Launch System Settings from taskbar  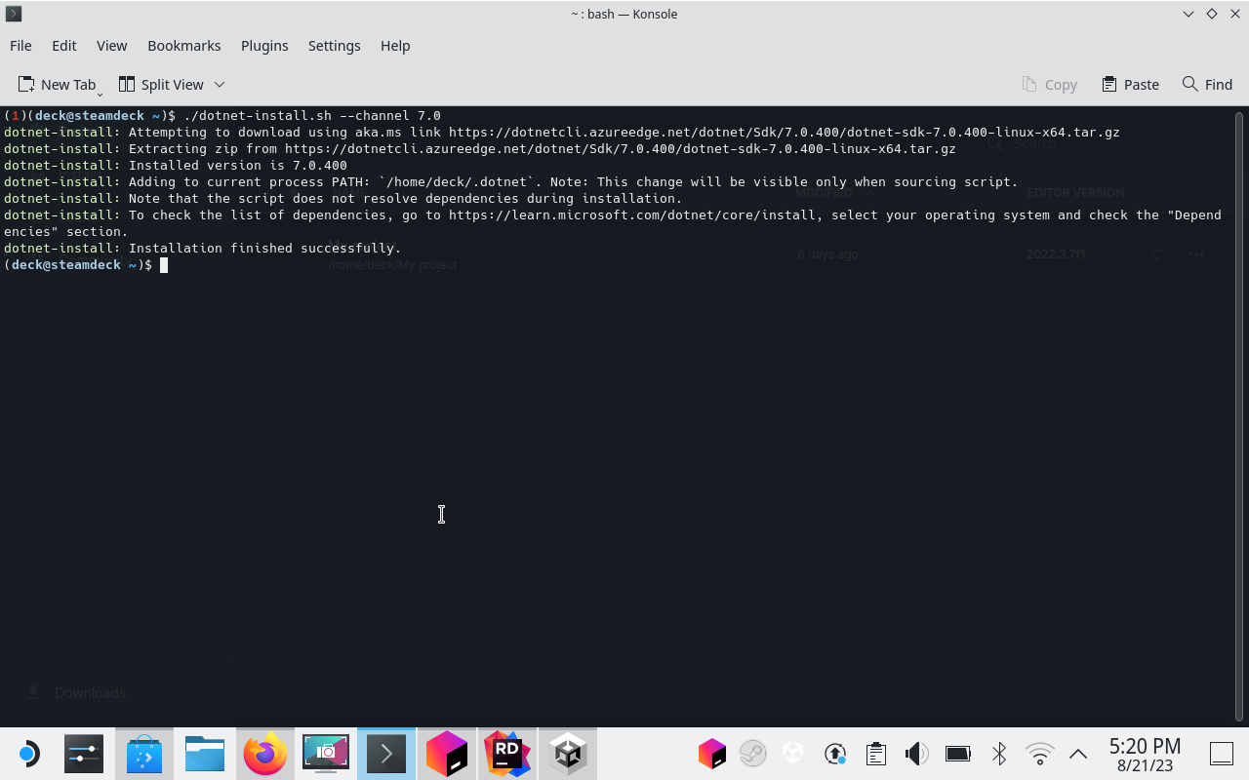coord(84,754)
